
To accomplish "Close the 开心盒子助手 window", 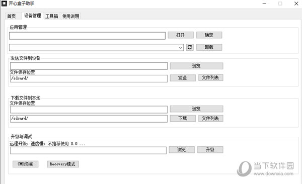I will [296, 4].
